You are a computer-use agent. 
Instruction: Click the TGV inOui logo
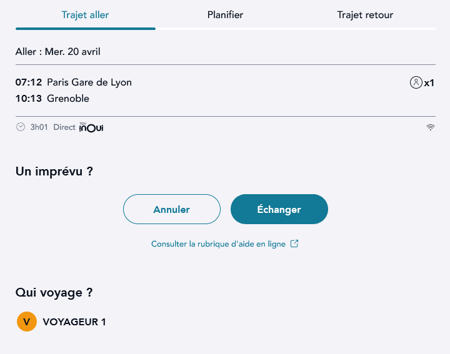pos(91,127)
